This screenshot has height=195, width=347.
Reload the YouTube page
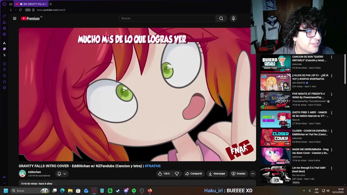point(20,10)
